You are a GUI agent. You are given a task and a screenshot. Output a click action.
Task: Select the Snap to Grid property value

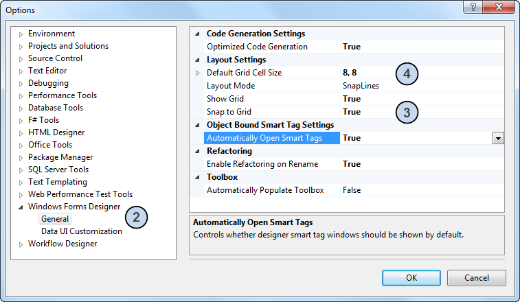[x=352, y=112]
